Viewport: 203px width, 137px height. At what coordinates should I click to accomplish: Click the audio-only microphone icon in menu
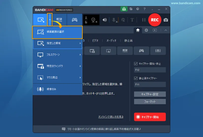point(40,89)
